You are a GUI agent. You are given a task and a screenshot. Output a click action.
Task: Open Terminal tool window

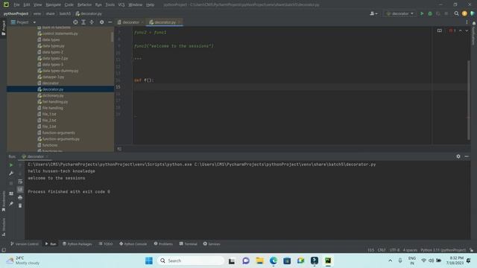coord(189,244)
